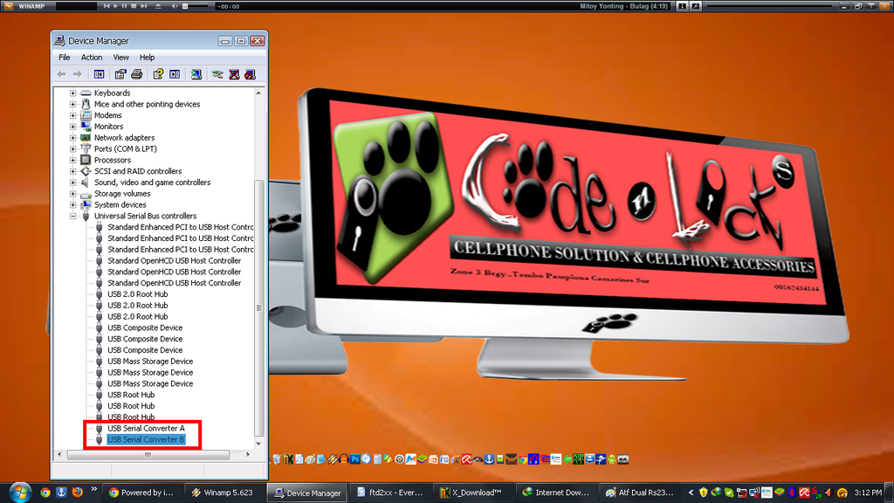Click the device tree scroll up arrow

point(258,93)
